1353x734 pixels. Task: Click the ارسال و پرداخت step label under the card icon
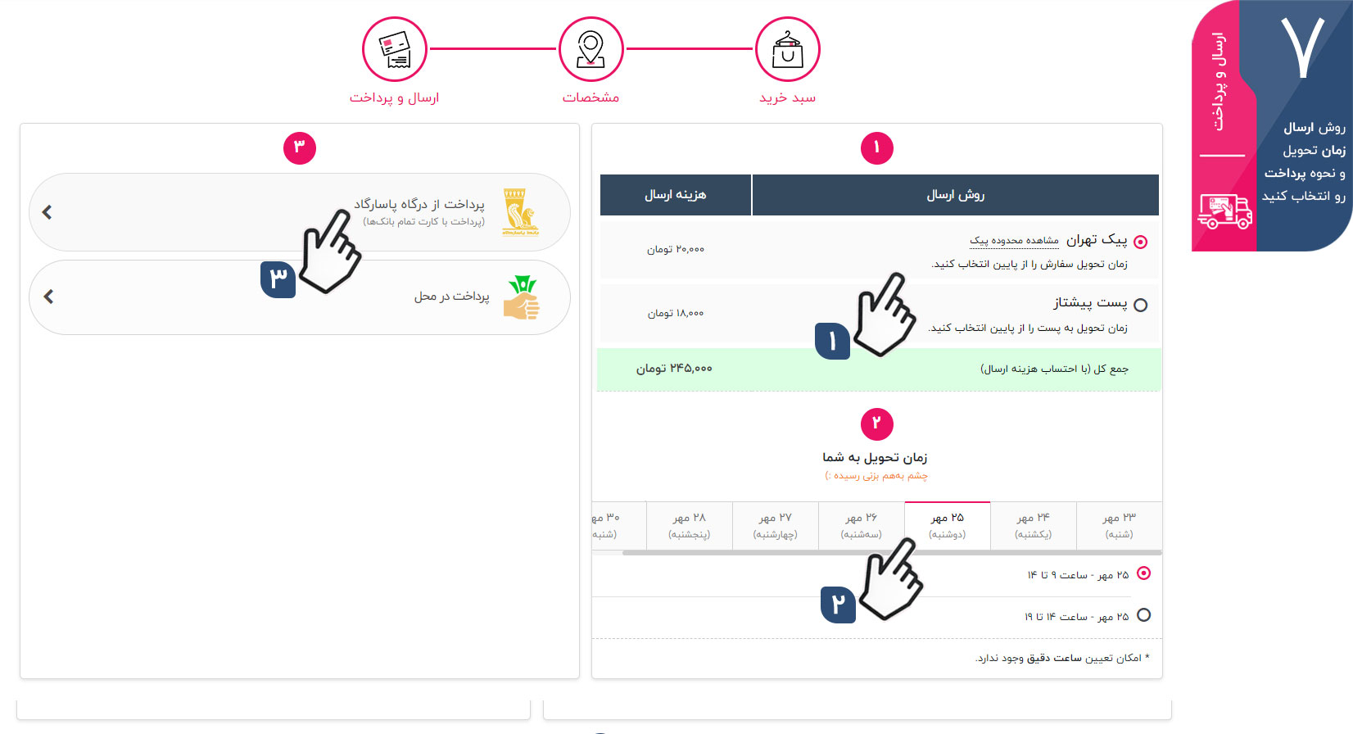click(395, 97)
